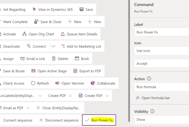Select the Run Power Fx command
Image resolution: width=189 pixels, height=127 pixels.
pos(99,120)
